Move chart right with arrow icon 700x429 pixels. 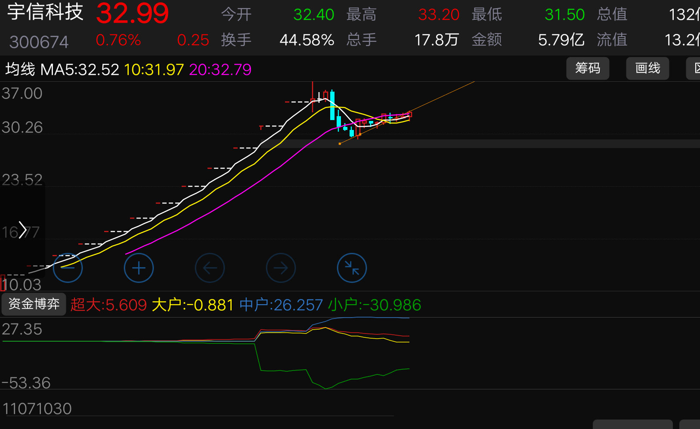coord(281,268)
